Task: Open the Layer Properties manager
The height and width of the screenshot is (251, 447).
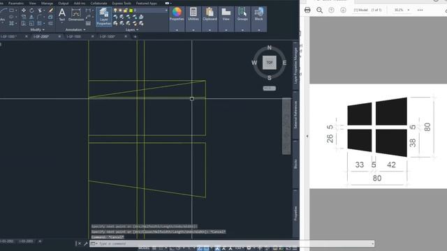Action: [x=104, y=17]
